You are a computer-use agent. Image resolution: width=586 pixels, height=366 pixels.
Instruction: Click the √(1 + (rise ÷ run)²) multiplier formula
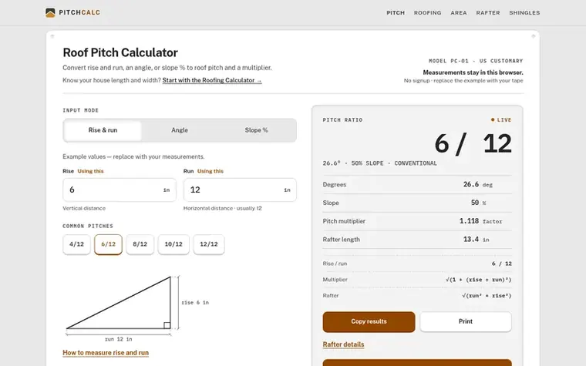(x=478, y=280)
